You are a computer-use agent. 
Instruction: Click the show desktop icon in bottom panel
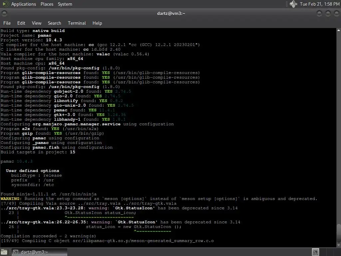coord(4,252)
